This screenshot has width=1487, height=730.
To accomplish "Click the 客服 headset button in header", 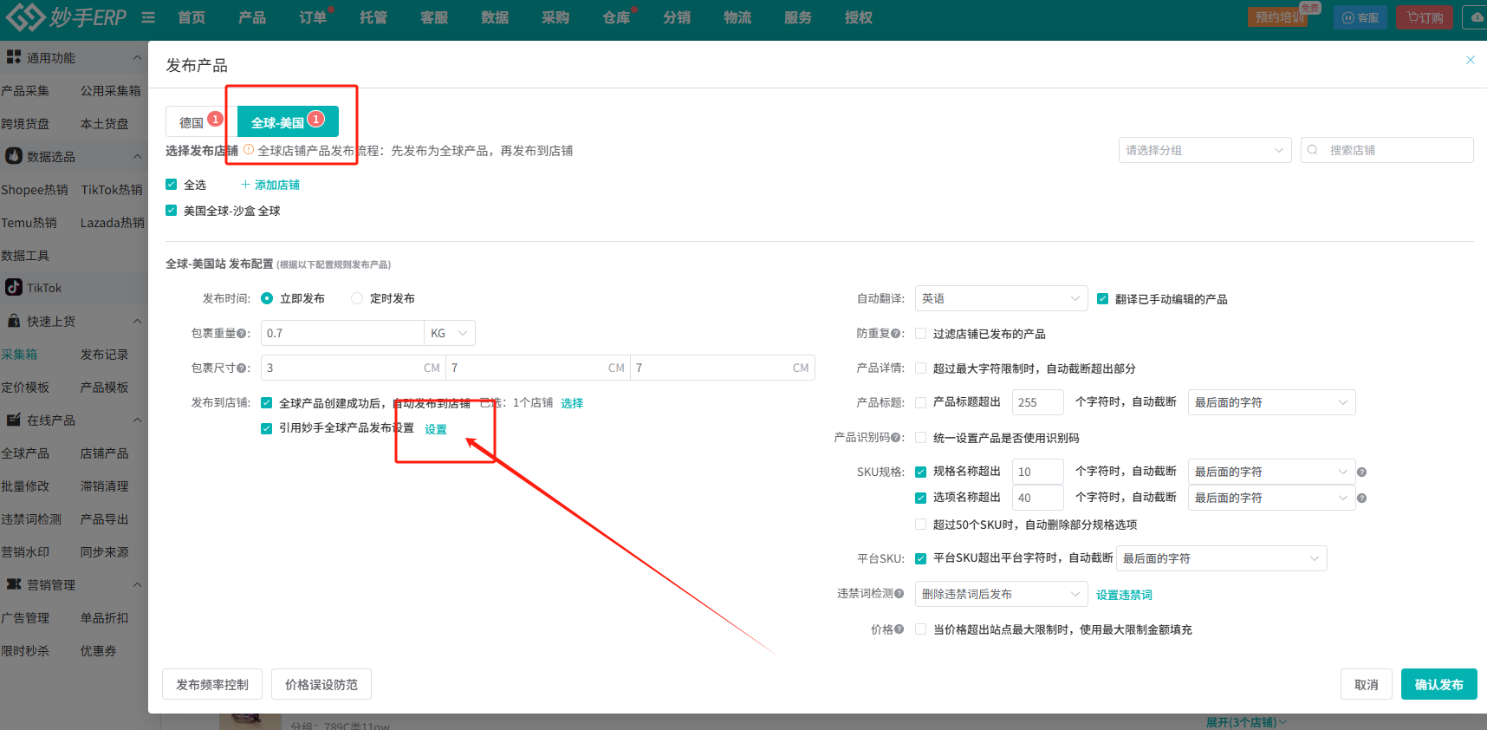I will tap(1360, 17).
